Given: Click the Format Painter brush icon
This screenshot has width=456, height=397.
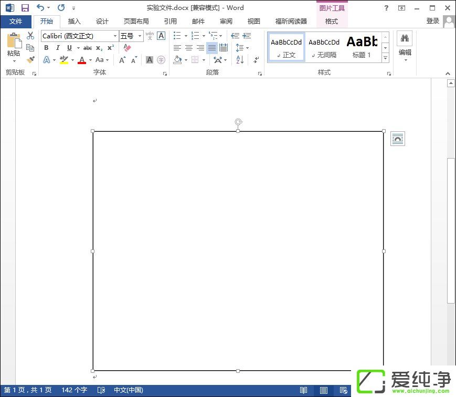Looking at the screenshot, I should click(30, 60).
